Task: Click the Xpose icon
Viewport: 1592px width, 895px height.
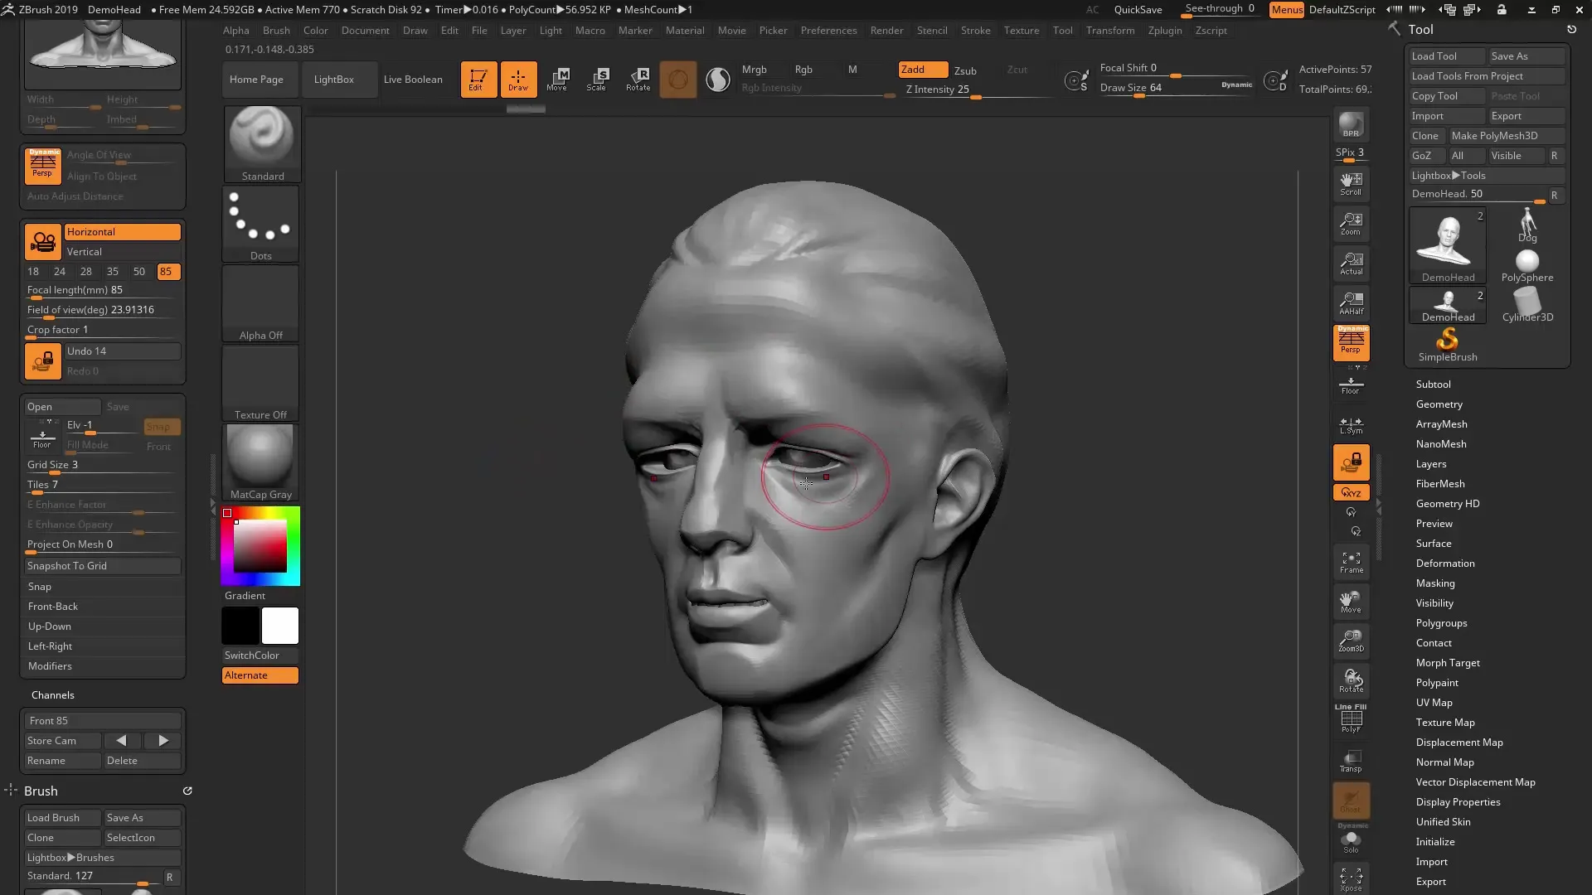Action: [1351, 879]
